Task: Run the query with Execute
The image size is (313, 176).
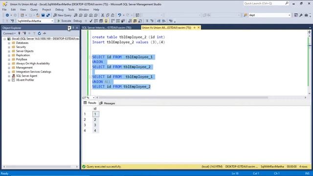Action: (x=64, y=21)
